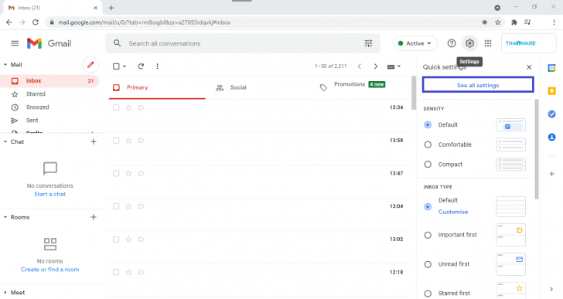Open the input tools keyboard dropdown
This screenshot has height=299, width=563.
[394, 66]
